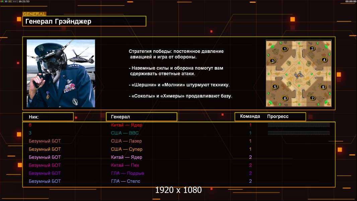The image size is (357, 201).
Task: Click team number 2 in the 'ГЛА — Стелс' row
Action: click(250, 181)
